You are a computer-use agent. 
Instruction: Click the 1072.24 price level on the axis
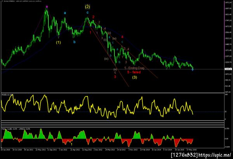pyautogui.click(x=228, y=74)
